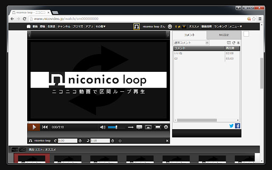The width and height of the screenshot is (272, 170).
Task: Toggle the loop power button
Action: tap(120, 141)
